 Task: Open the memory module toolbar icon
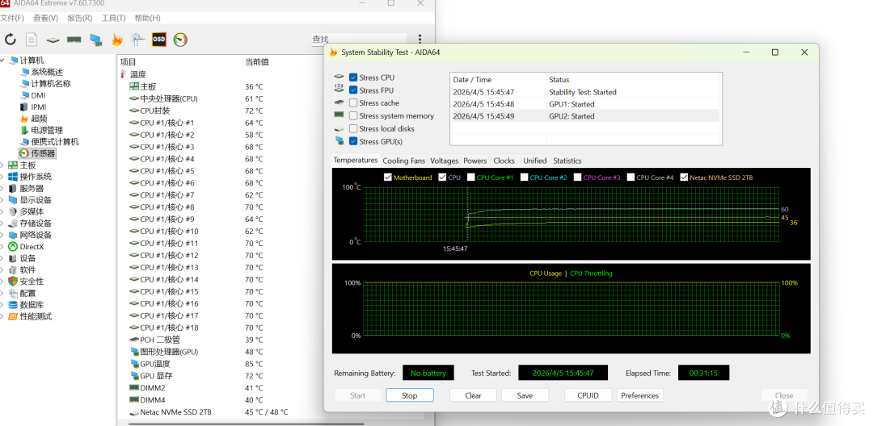[x=74, y=40]
